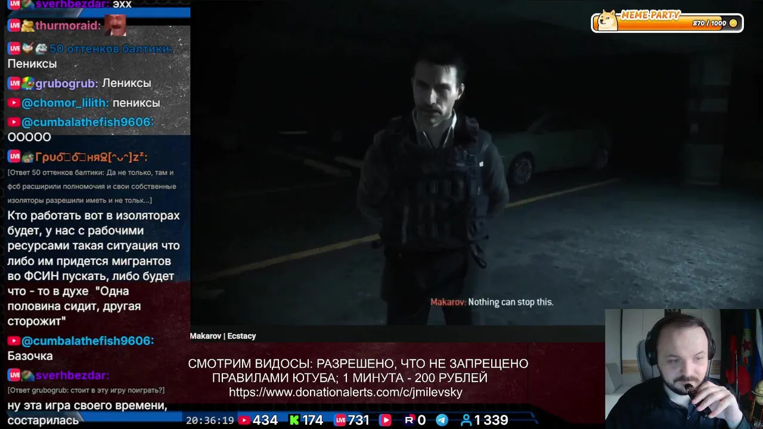Click the LIVE icon beside 731

coord(340,420)
